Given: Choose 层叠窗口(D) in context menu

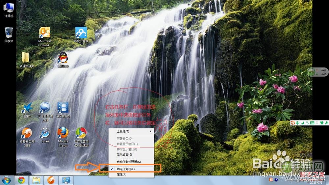Looking at the screenshot, I should (131, 139).
